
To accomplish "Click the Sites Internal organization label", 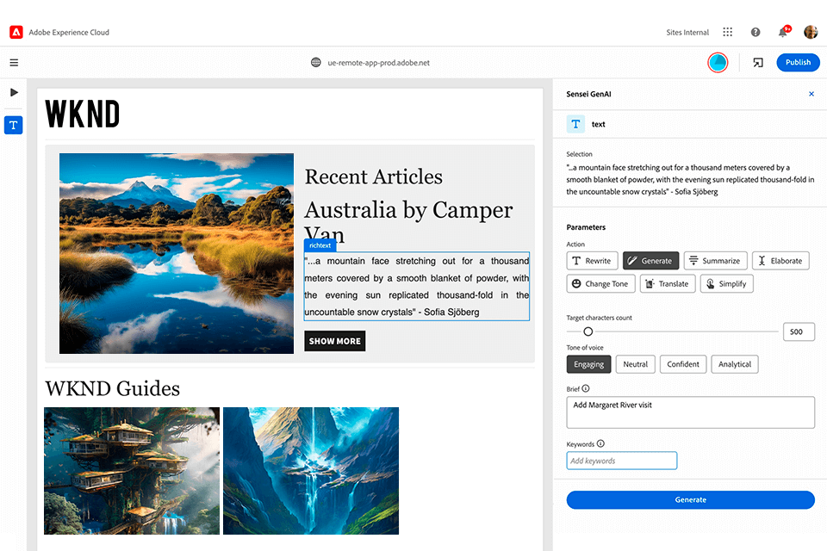I will (687, 32).
